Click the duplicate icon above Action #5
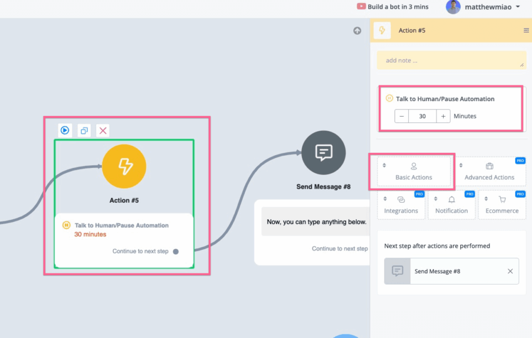 pyautogui.click(x=84, y=131)
